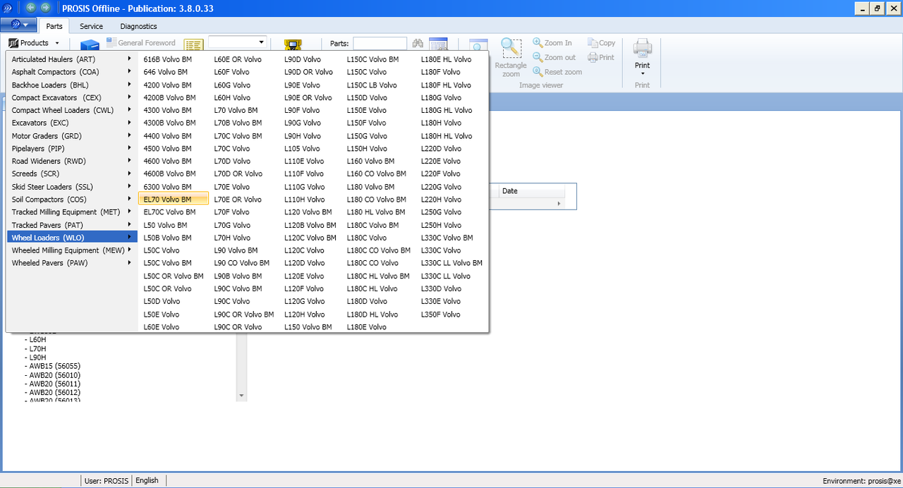Select Wheel Loaders (WLO) menu item
Screen dimensions: 903x488
(x=72, y=238)
